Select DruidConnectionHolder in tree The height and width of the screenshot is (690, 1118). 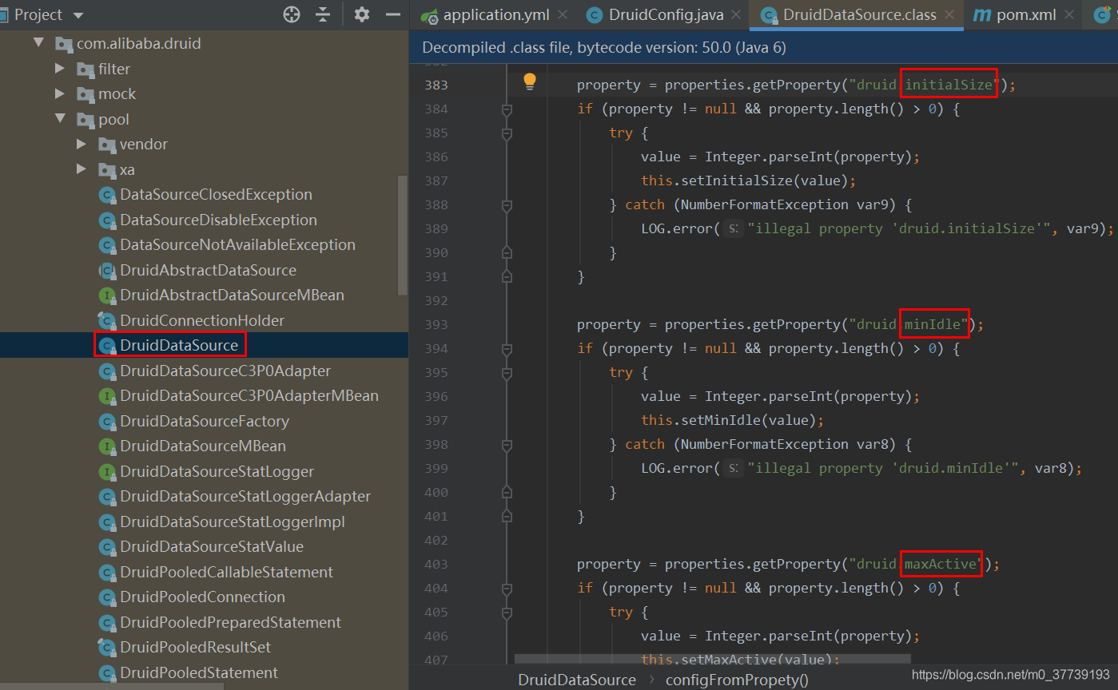coord(202,320)
